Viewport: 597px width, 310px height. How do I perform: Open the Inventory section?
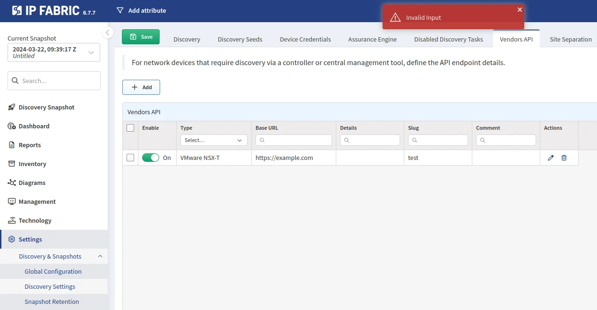point(32,164)
